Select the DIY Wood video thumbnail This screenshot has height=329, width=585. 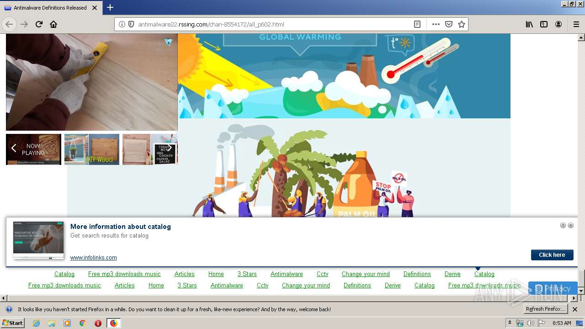coord(92,149)
